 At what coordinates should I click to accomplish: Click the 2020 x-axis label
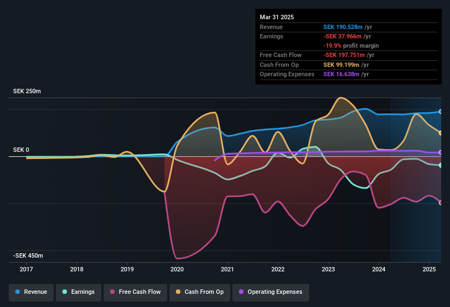[x=177, y=269]
